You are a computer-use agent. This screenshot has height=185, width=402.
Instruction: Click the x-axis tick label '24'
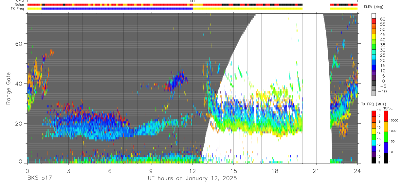point(357,171)
